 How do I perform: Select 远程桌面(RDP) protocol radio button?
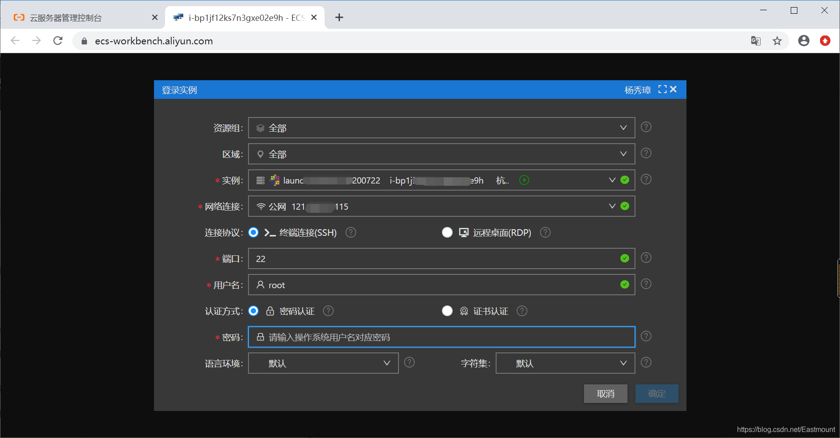tap(447, 232)
